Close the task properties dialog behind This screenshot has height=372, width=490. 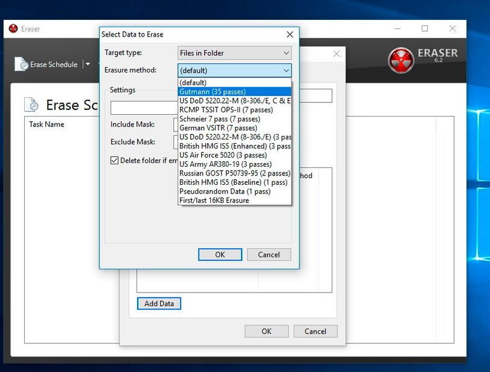(x=337, y=54)
